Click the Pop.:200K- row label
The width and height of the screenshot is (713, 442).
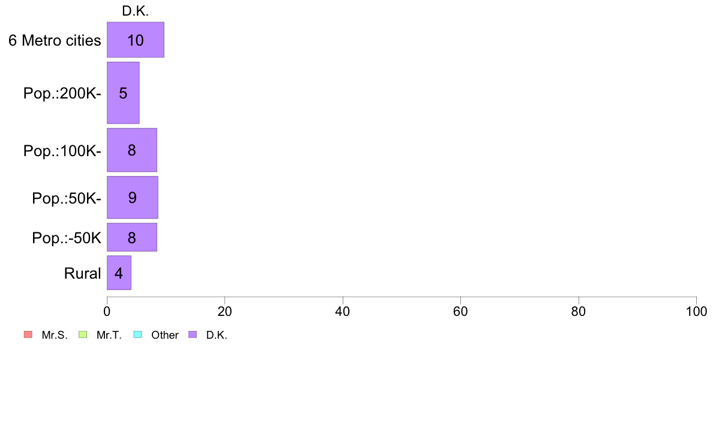[x=62, y=93]
